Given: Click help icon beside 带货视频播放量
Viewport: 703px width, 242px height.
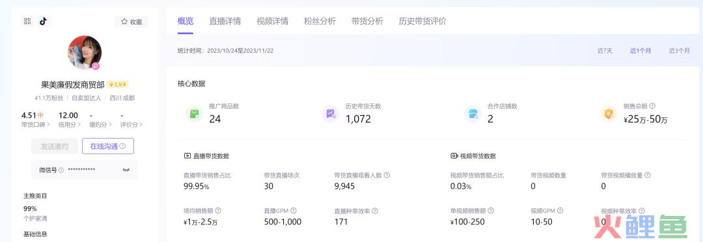Looking at the screenshot, I should coord(648,175).
